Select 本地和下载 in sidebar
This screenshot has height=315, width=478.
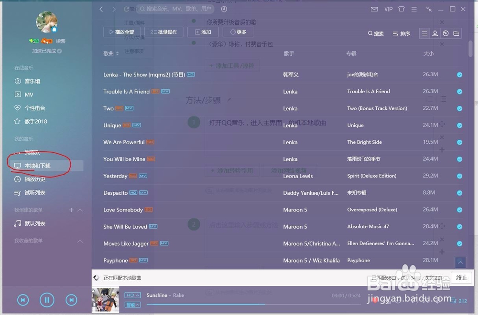click(46, 166)
